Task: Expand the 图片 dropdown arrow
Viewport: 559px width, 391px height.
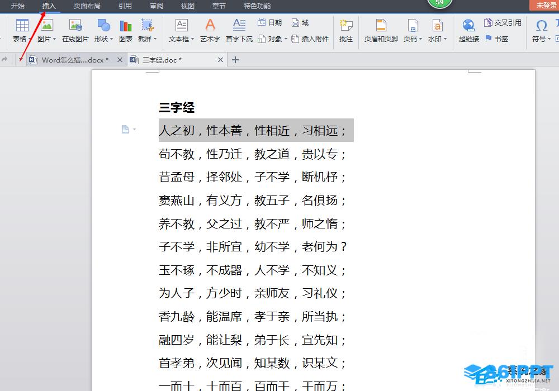Action: tap(55, 39)
